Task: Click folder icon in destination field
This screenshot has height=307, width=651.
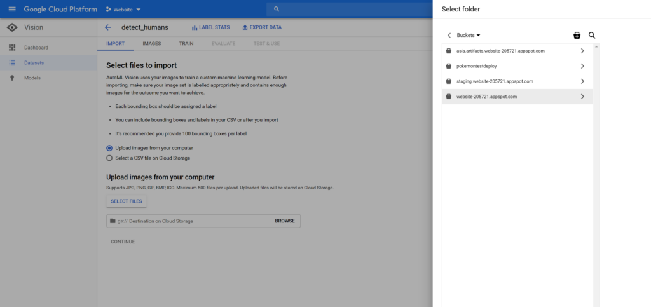Action: tap(113, 221)
